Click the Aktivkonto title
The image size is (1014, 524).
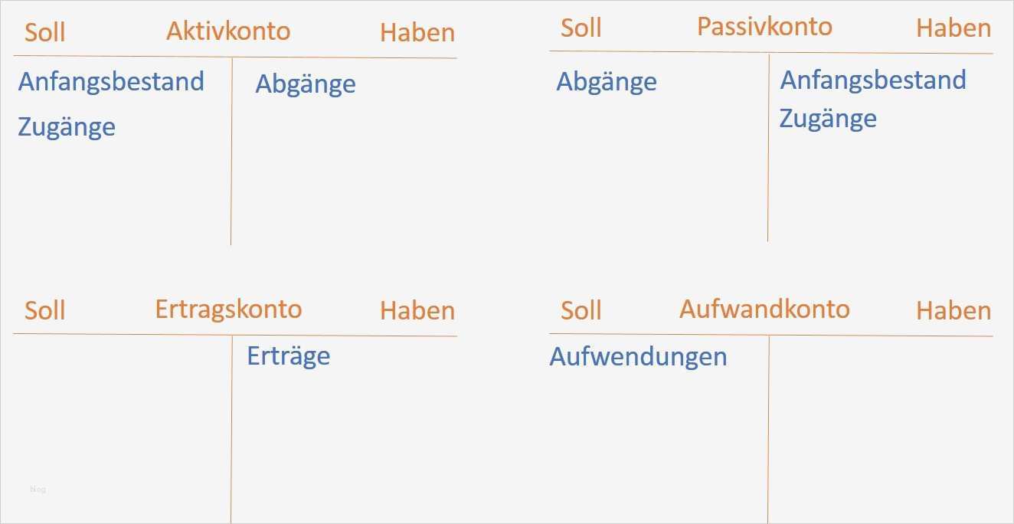(x=228, y=31)
